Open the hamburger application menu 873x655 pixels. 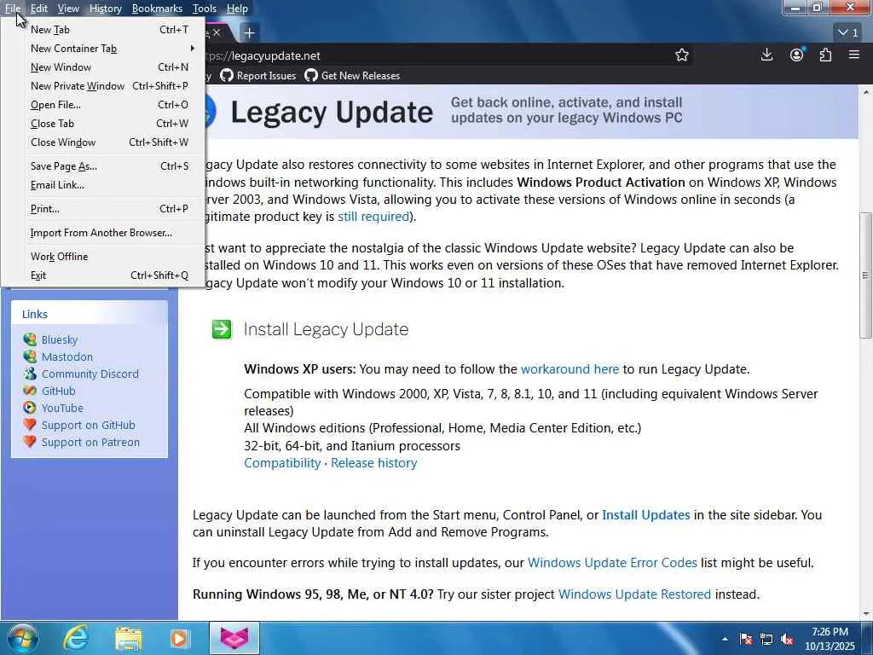(854, 55)
